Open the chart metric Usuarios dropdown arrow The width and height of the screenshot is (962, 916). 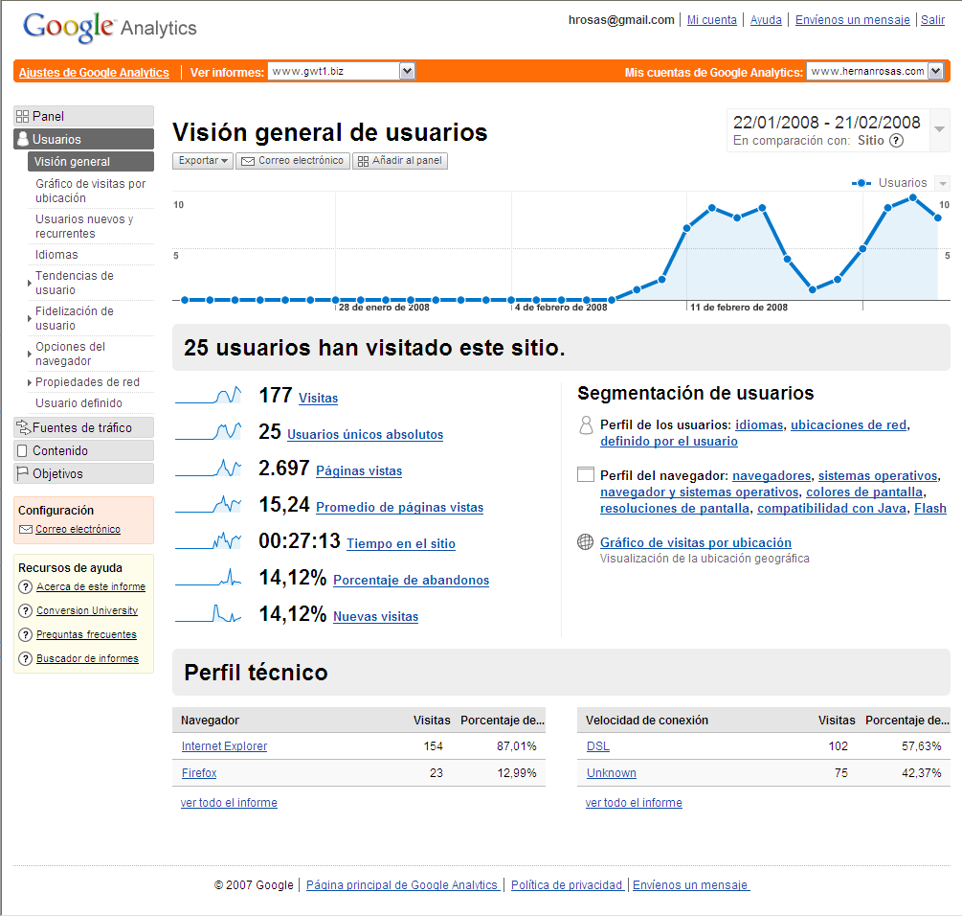point(942,183)
